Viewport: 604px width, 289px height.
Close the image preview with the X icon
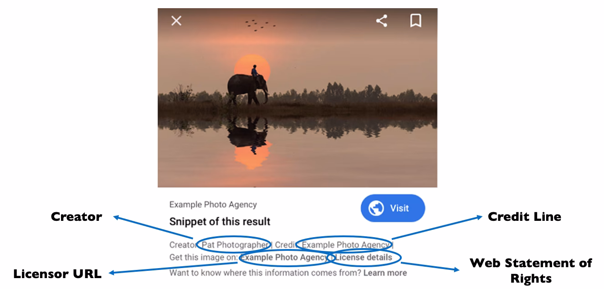176,21
